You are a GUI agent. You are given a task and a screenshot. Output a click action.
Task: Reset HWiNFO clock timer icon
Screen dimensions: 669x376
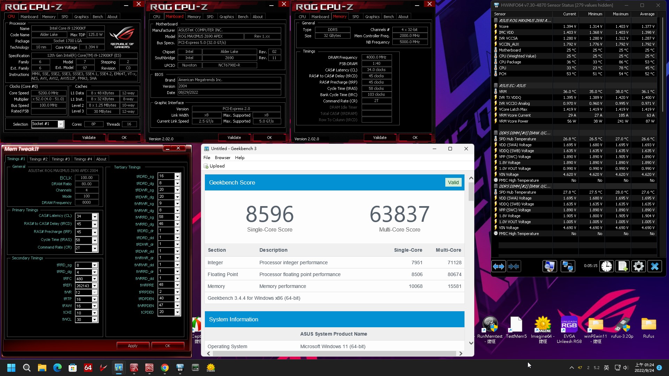pos(607,267)
